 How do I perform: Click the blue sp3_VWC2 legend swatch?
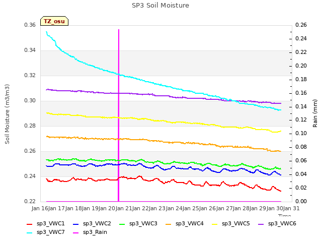76,224
